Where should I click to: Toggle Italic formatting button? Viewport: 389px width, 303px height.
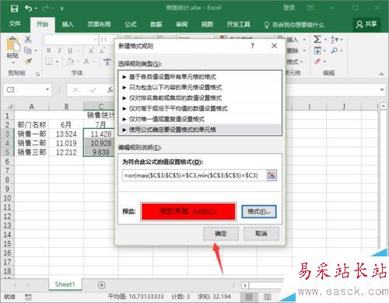click(59, 50)
